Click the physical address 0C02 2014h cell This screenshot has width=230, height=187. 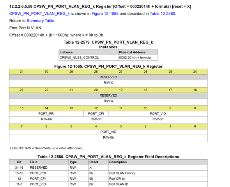pos(138,58)
